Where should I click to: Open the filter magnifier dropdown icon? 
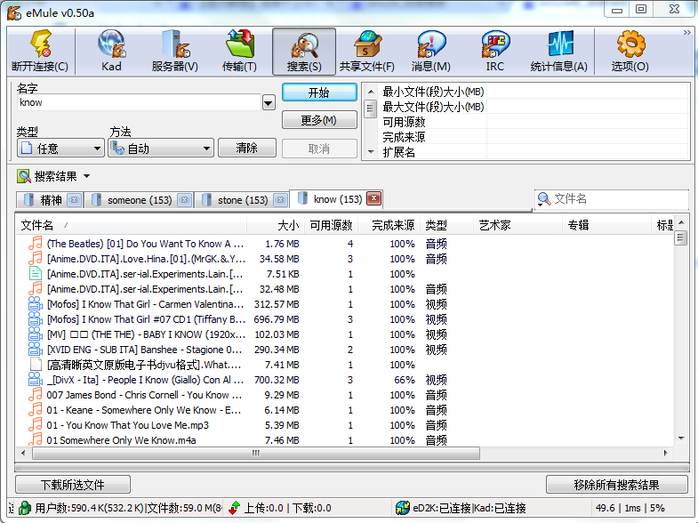[x=543, y=199]
